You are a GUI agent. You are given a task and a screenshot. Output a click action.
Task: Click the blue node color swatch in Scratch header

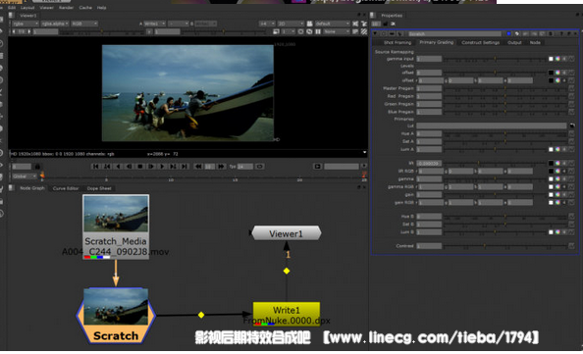tap(508, 33)
